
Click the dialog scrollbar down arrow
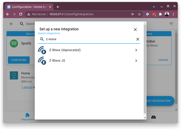145,118
